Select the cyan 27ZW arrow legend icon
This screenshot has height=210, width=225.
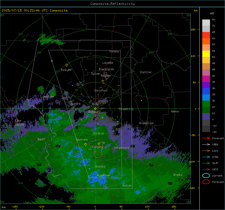(206, 157)
